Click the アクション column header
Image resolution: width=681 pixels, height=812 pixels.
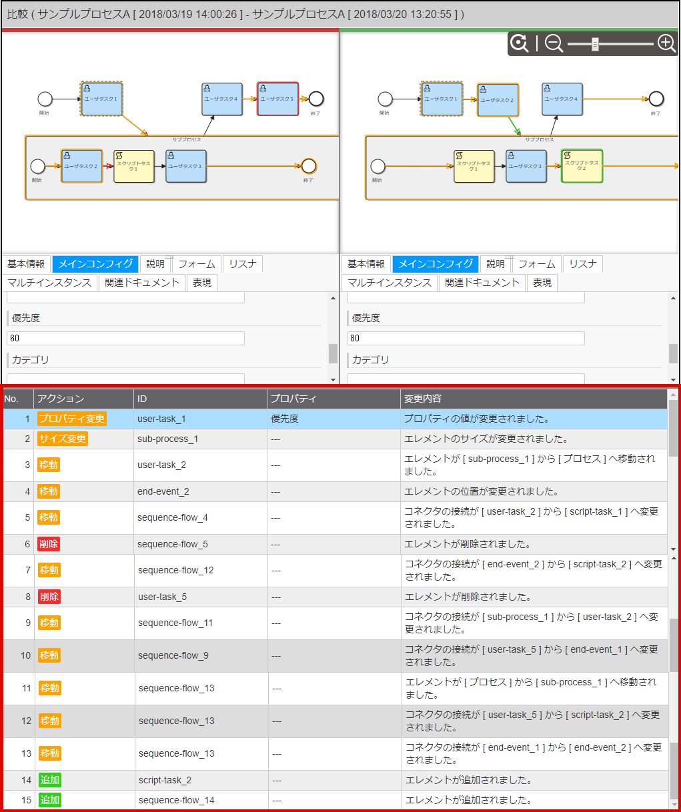84,399
